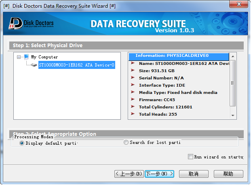Screen dimensions: 251x185
Task: Select ST1000DM003-1ER162 ATA Device drive entry
Action: point(76,65)
